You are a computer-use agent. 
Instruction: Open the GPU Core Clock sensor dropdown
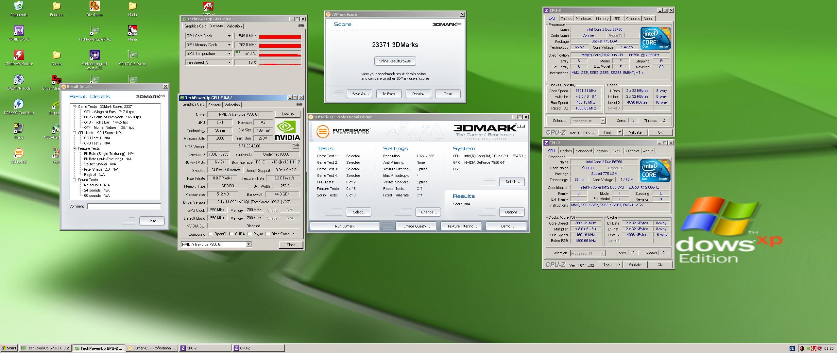pyautogui.click(x=229, y=36)
